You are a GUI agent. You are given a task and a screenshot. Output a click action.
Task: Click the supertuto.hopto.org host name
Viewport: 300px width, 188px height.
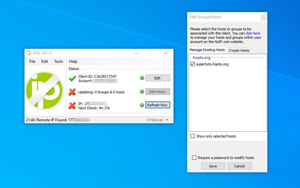point(212,64)
